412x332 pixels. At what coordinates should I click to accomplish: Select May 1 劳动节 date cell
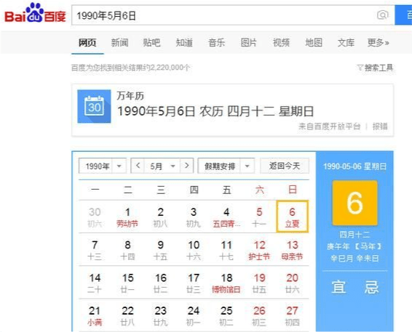127,216
